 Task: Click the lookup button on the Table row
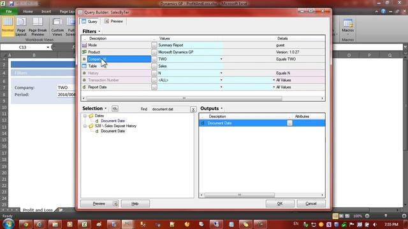(x=154, y=66)
